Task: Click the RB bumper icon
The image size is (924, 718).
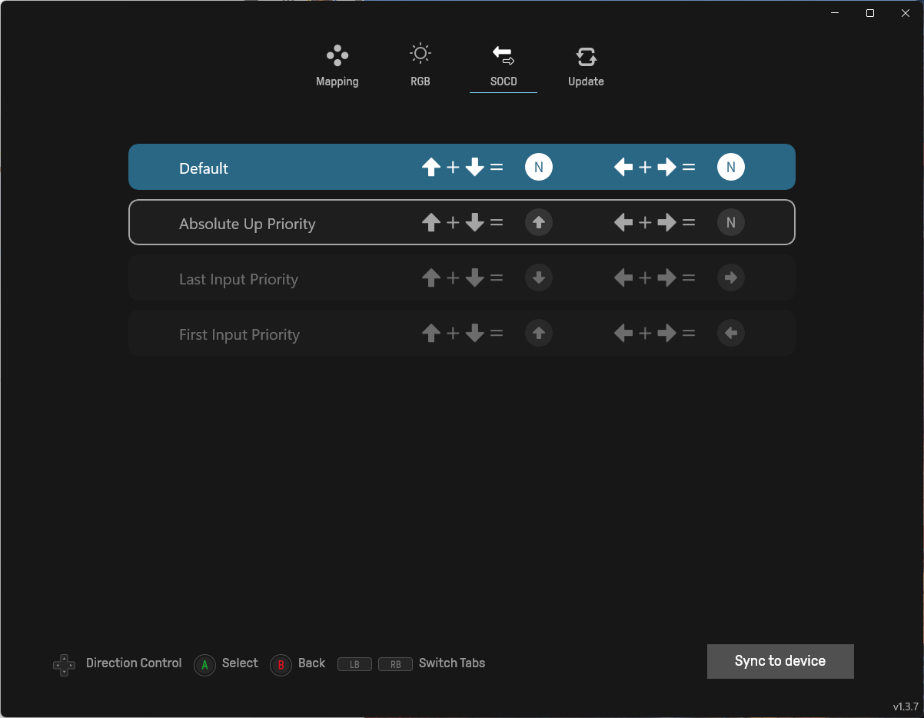Action: tap(396, 664)
